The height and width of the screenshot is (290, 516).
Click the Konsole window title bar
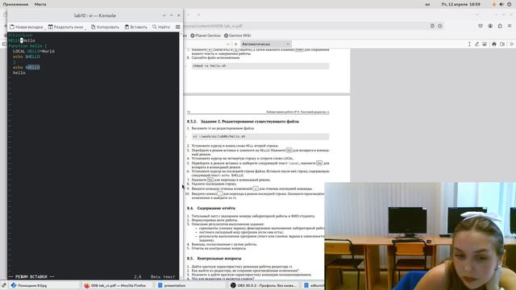pos(95,15)
